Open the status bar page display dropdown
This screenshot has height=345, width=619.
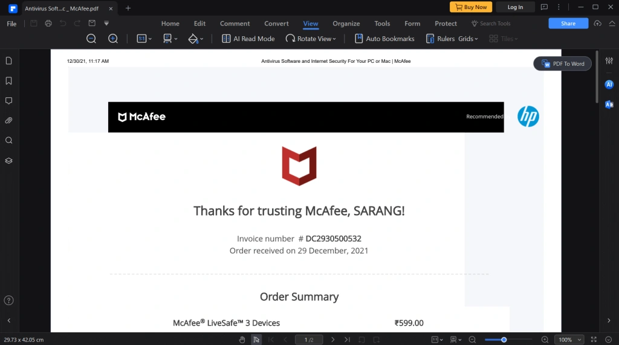pos(456,340)
